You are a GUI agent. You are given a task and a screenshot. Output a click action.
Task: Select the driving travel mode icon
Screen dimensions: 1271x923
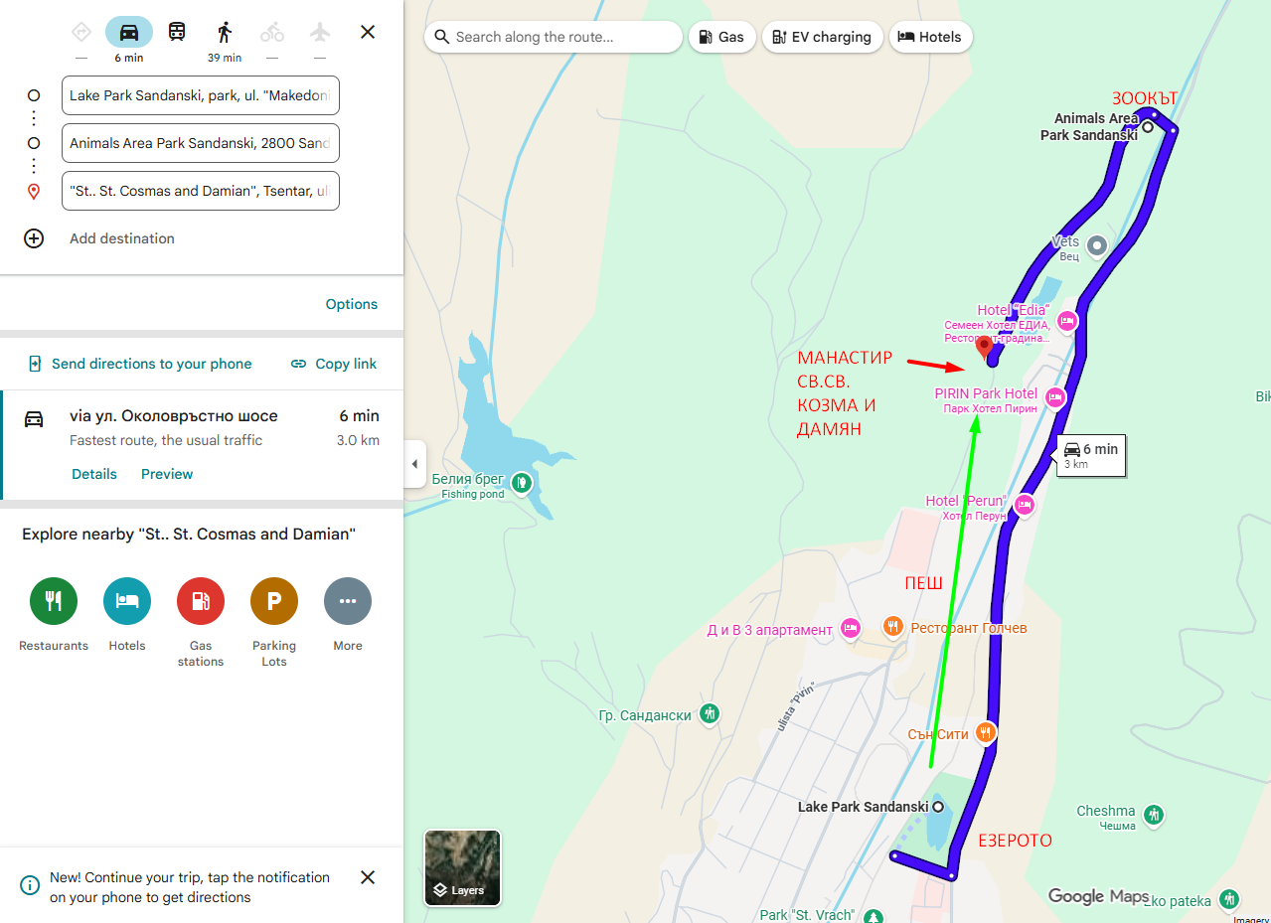[129, 32]
